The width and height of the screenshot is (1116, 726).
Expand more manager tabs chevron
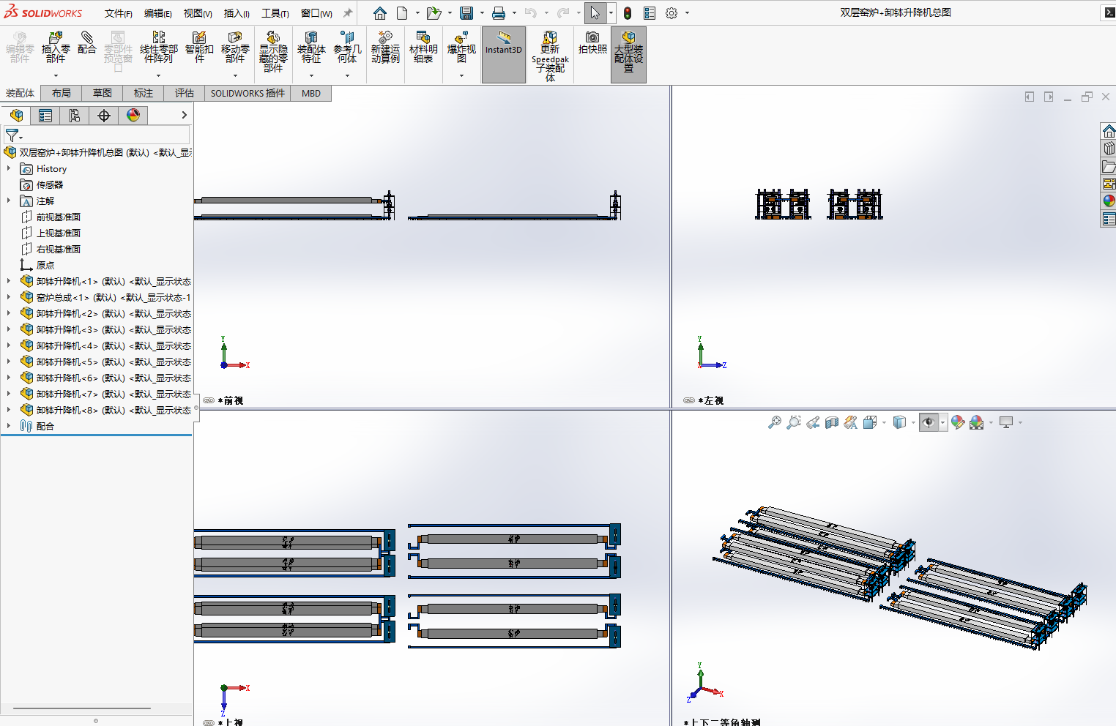pyautogui.click(x=184, y=116)
